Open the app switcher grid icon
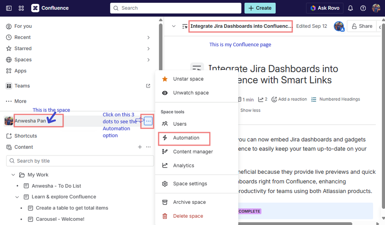385x225 pixels. (x=21, y=8)
